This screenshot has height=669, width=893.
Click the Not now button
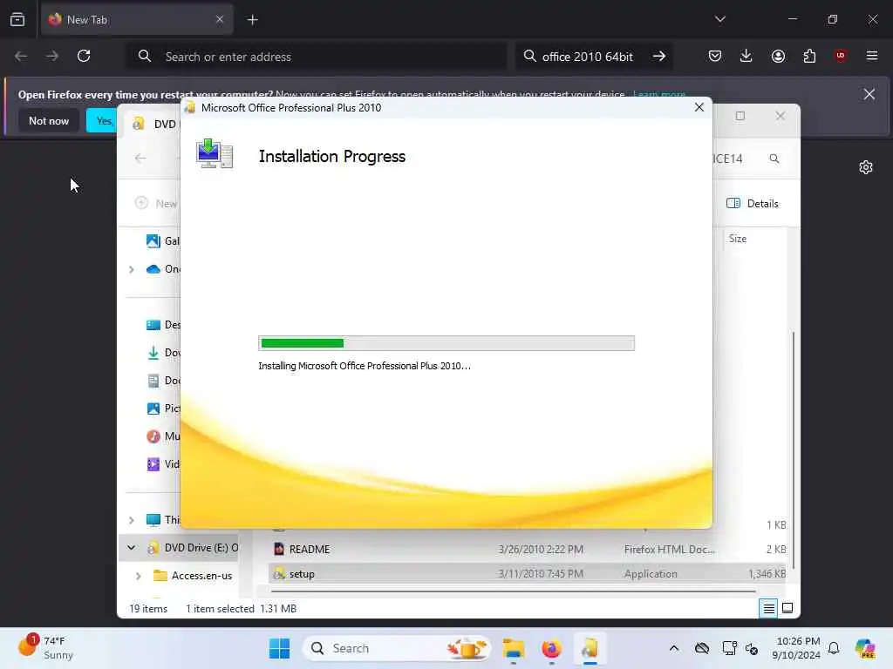(49, 120)
